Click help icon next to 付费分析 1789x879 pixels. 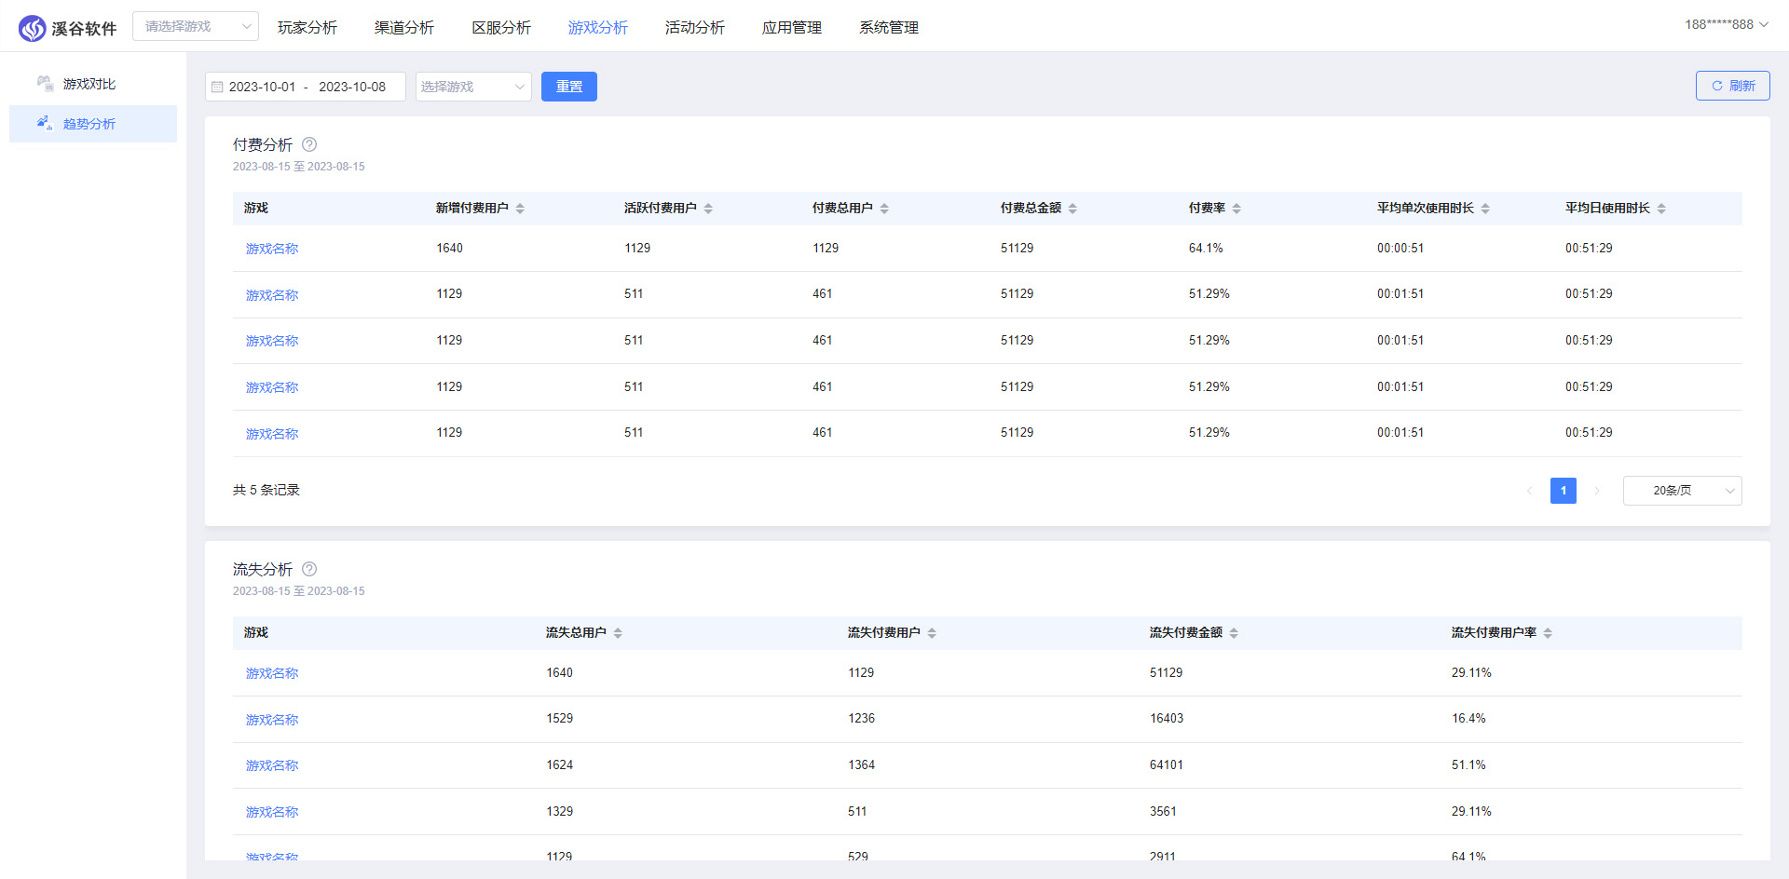point(309,144)
